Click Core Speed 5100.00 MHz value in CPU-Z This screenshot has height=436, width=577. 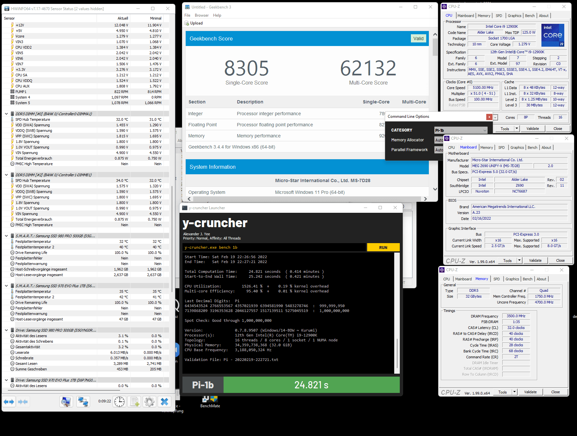click(x=483, y=88)
